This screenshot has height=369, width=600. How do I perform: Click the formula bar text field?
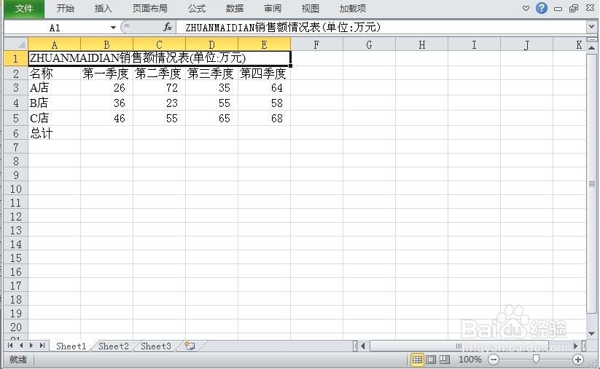pos(381,28)
